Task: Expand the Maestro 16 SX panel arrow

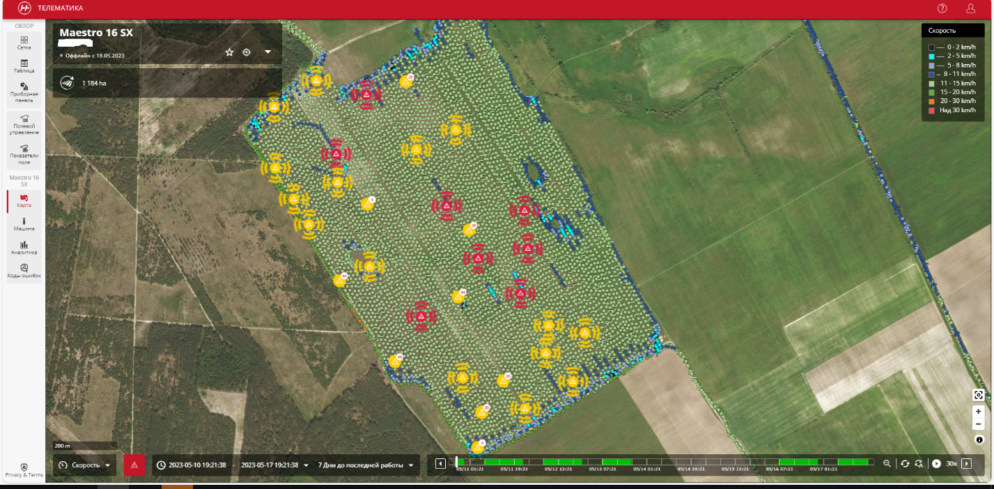Action: 267,52
